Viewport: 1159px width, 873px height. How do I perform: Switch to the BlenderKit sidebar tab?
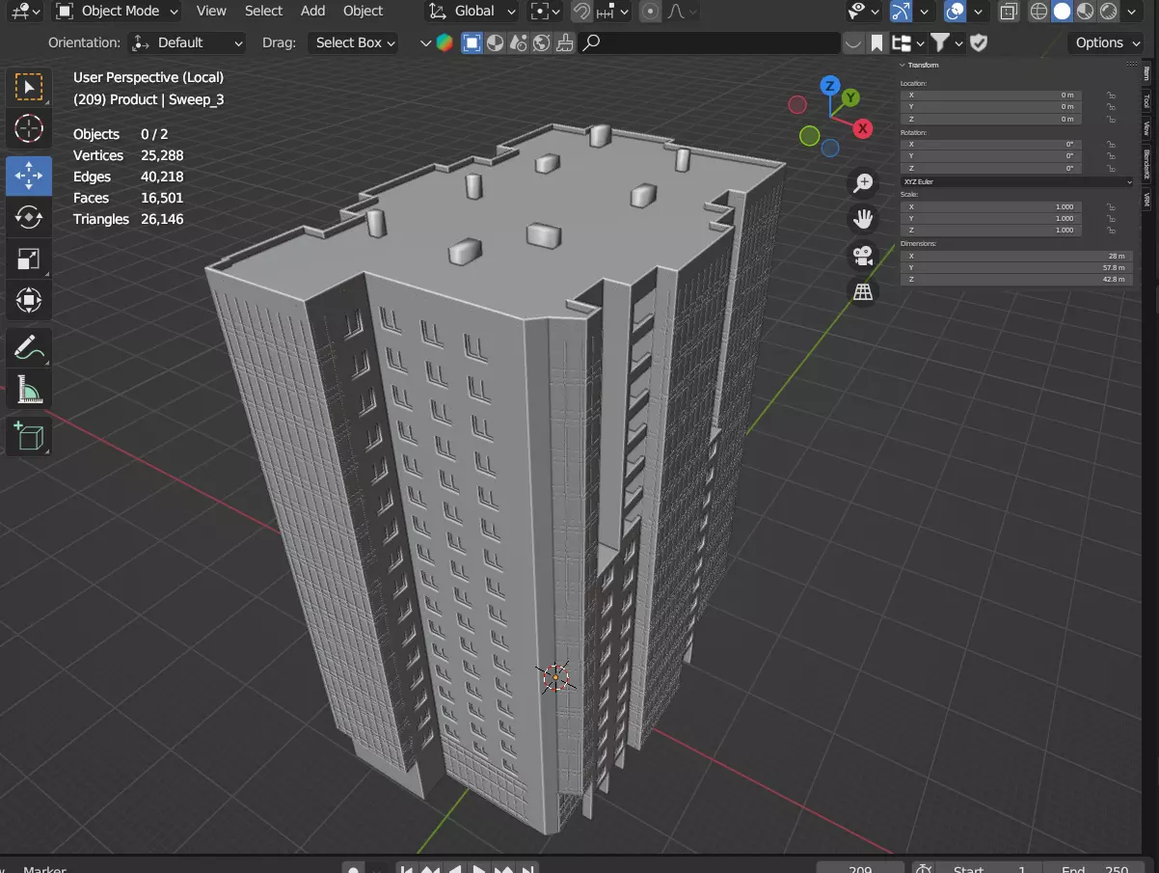1147,164
